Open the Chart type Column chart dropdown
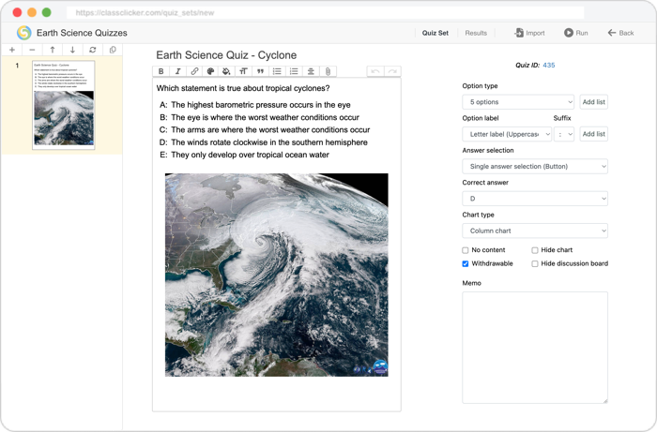The height and width of the screenshot is (432, 657). click(x=535, y=231)
